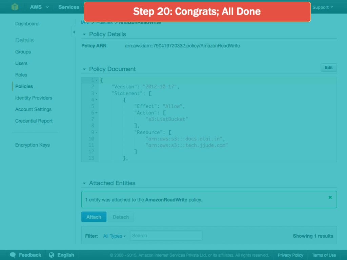The width and height of the screenshot is (347, 260).
Task: Click the AWS cube logo icon
Action: (x=15, y=7)
